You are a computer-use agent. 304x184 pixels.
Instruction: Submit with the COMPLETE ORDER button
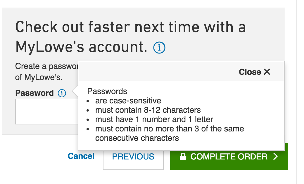click(x=229, y=157)
